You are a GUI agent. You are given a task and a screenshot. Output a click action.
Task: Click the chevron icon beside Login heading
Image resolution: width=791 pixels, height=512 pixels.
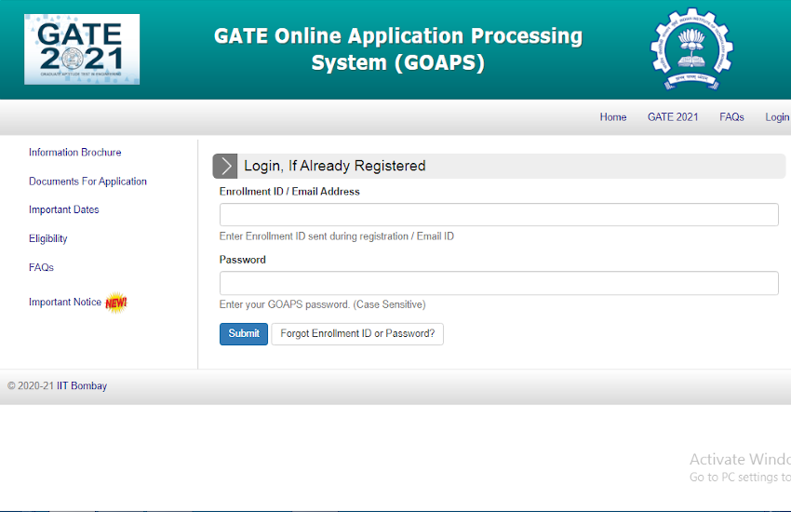pyautogui.click(x=225, y=166)
